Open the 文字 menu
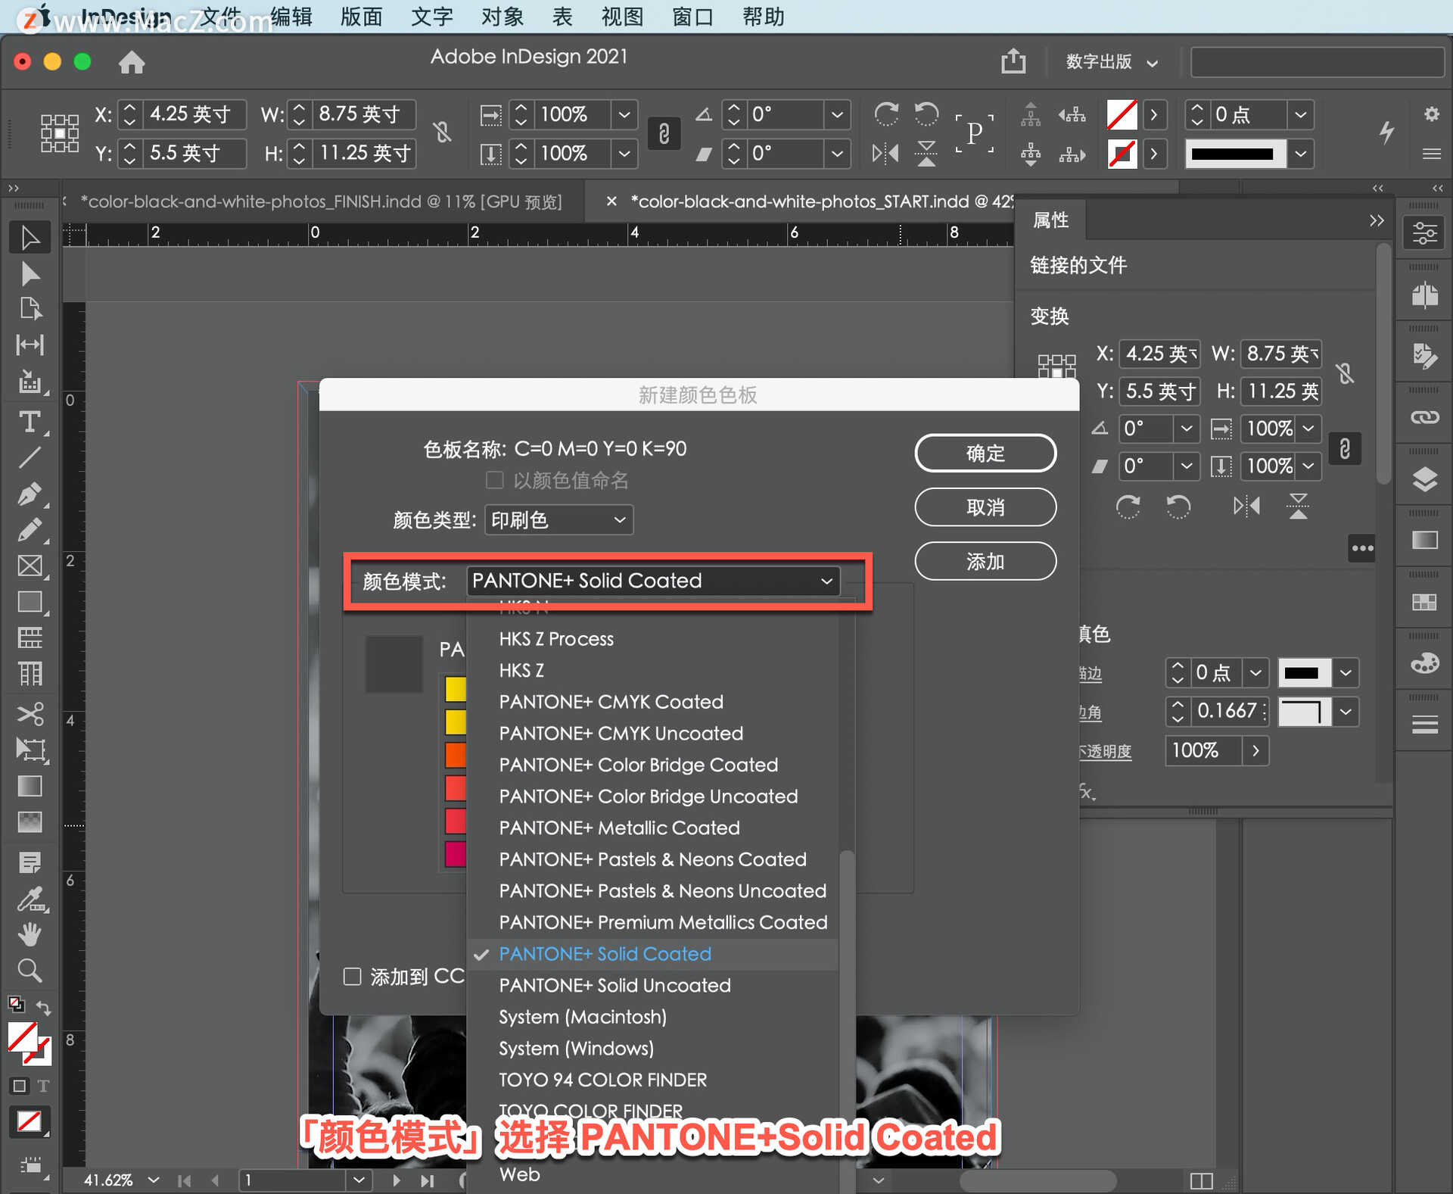The height and width of the screenshot is (1194, 1453). [432, 16]
